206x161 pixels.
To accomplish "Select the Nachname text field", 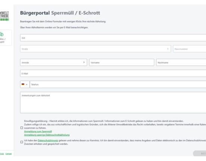I will tap(181, 62).
